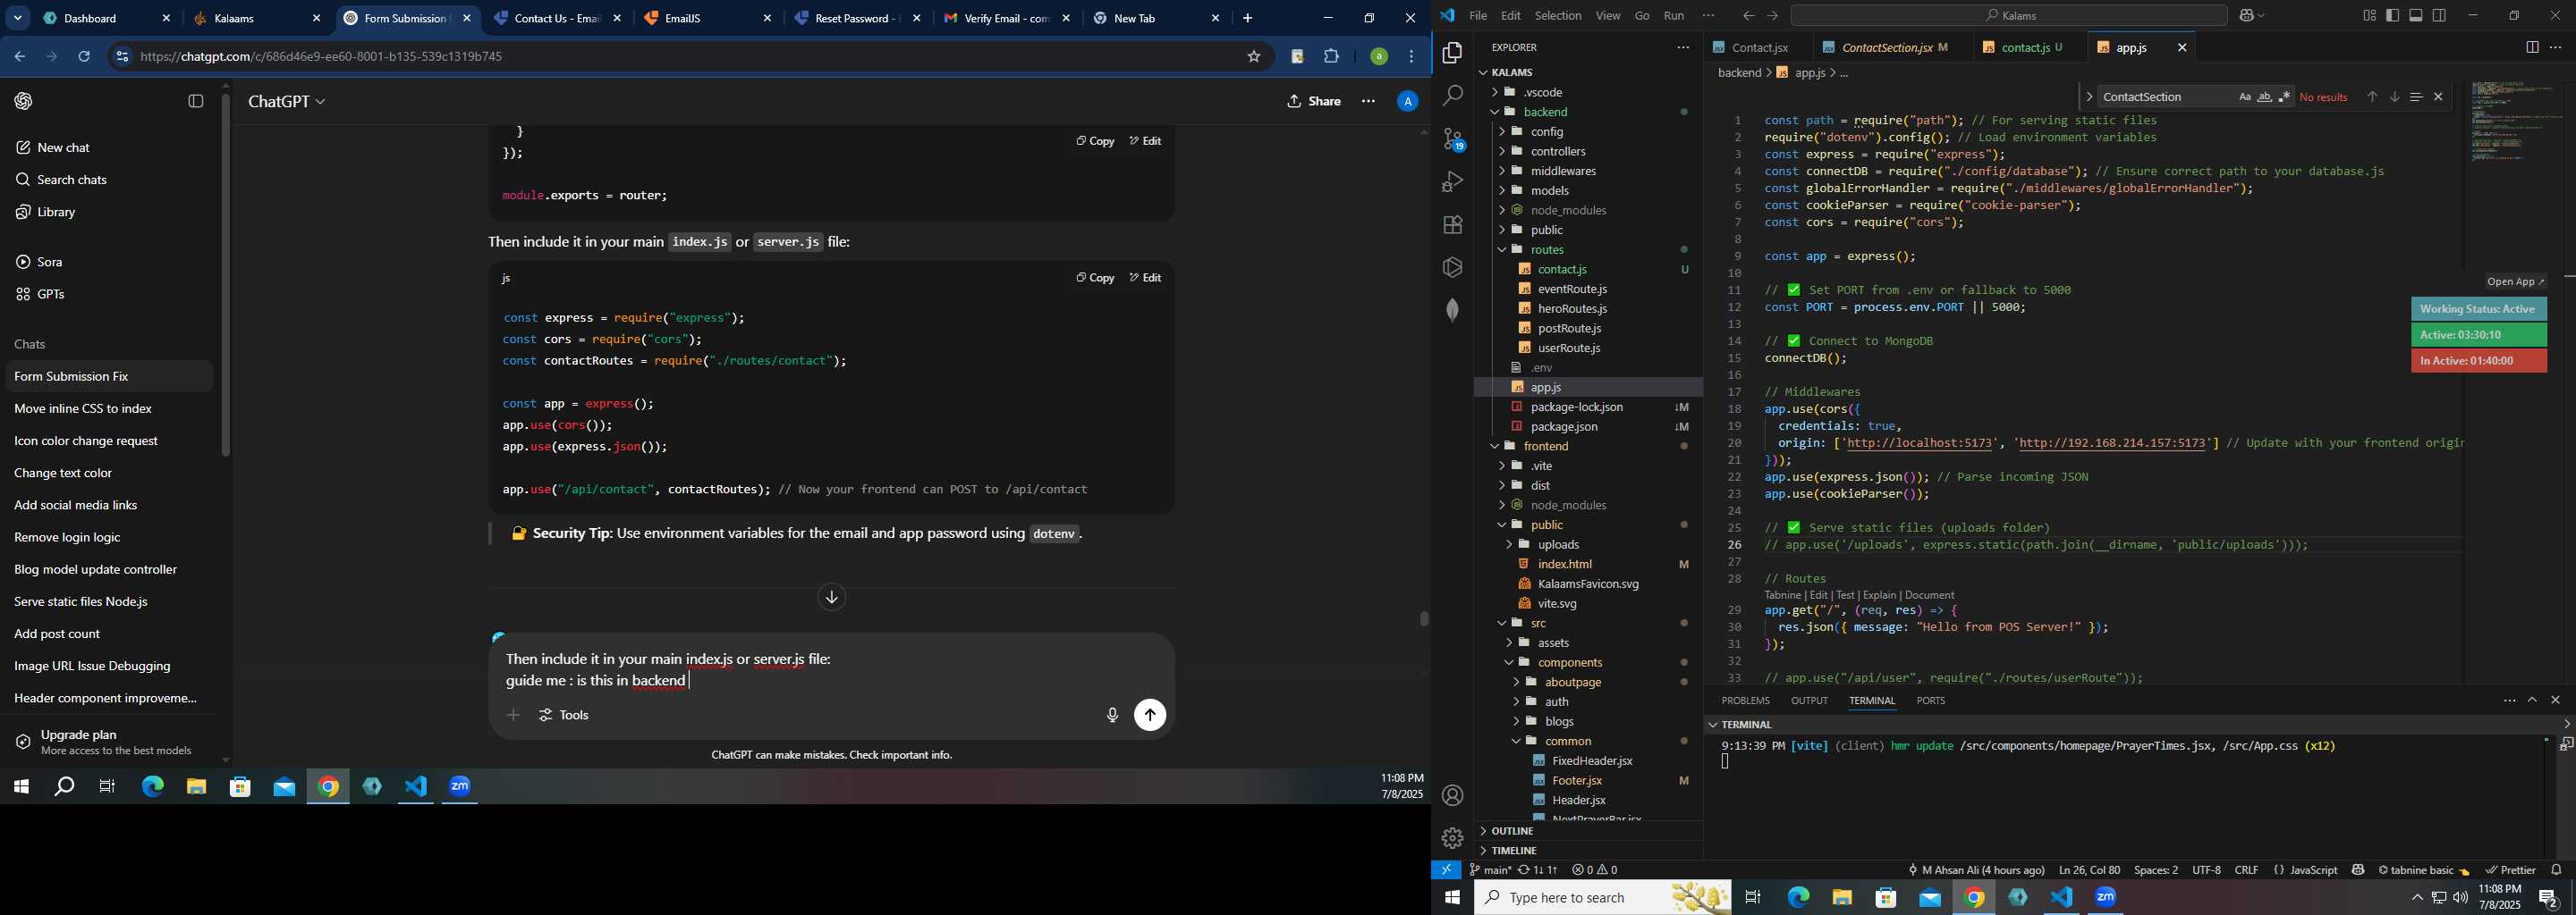Open Run and Debug view icon
Viewport: 2576px width, 915px height.
tap(1452, 181)
